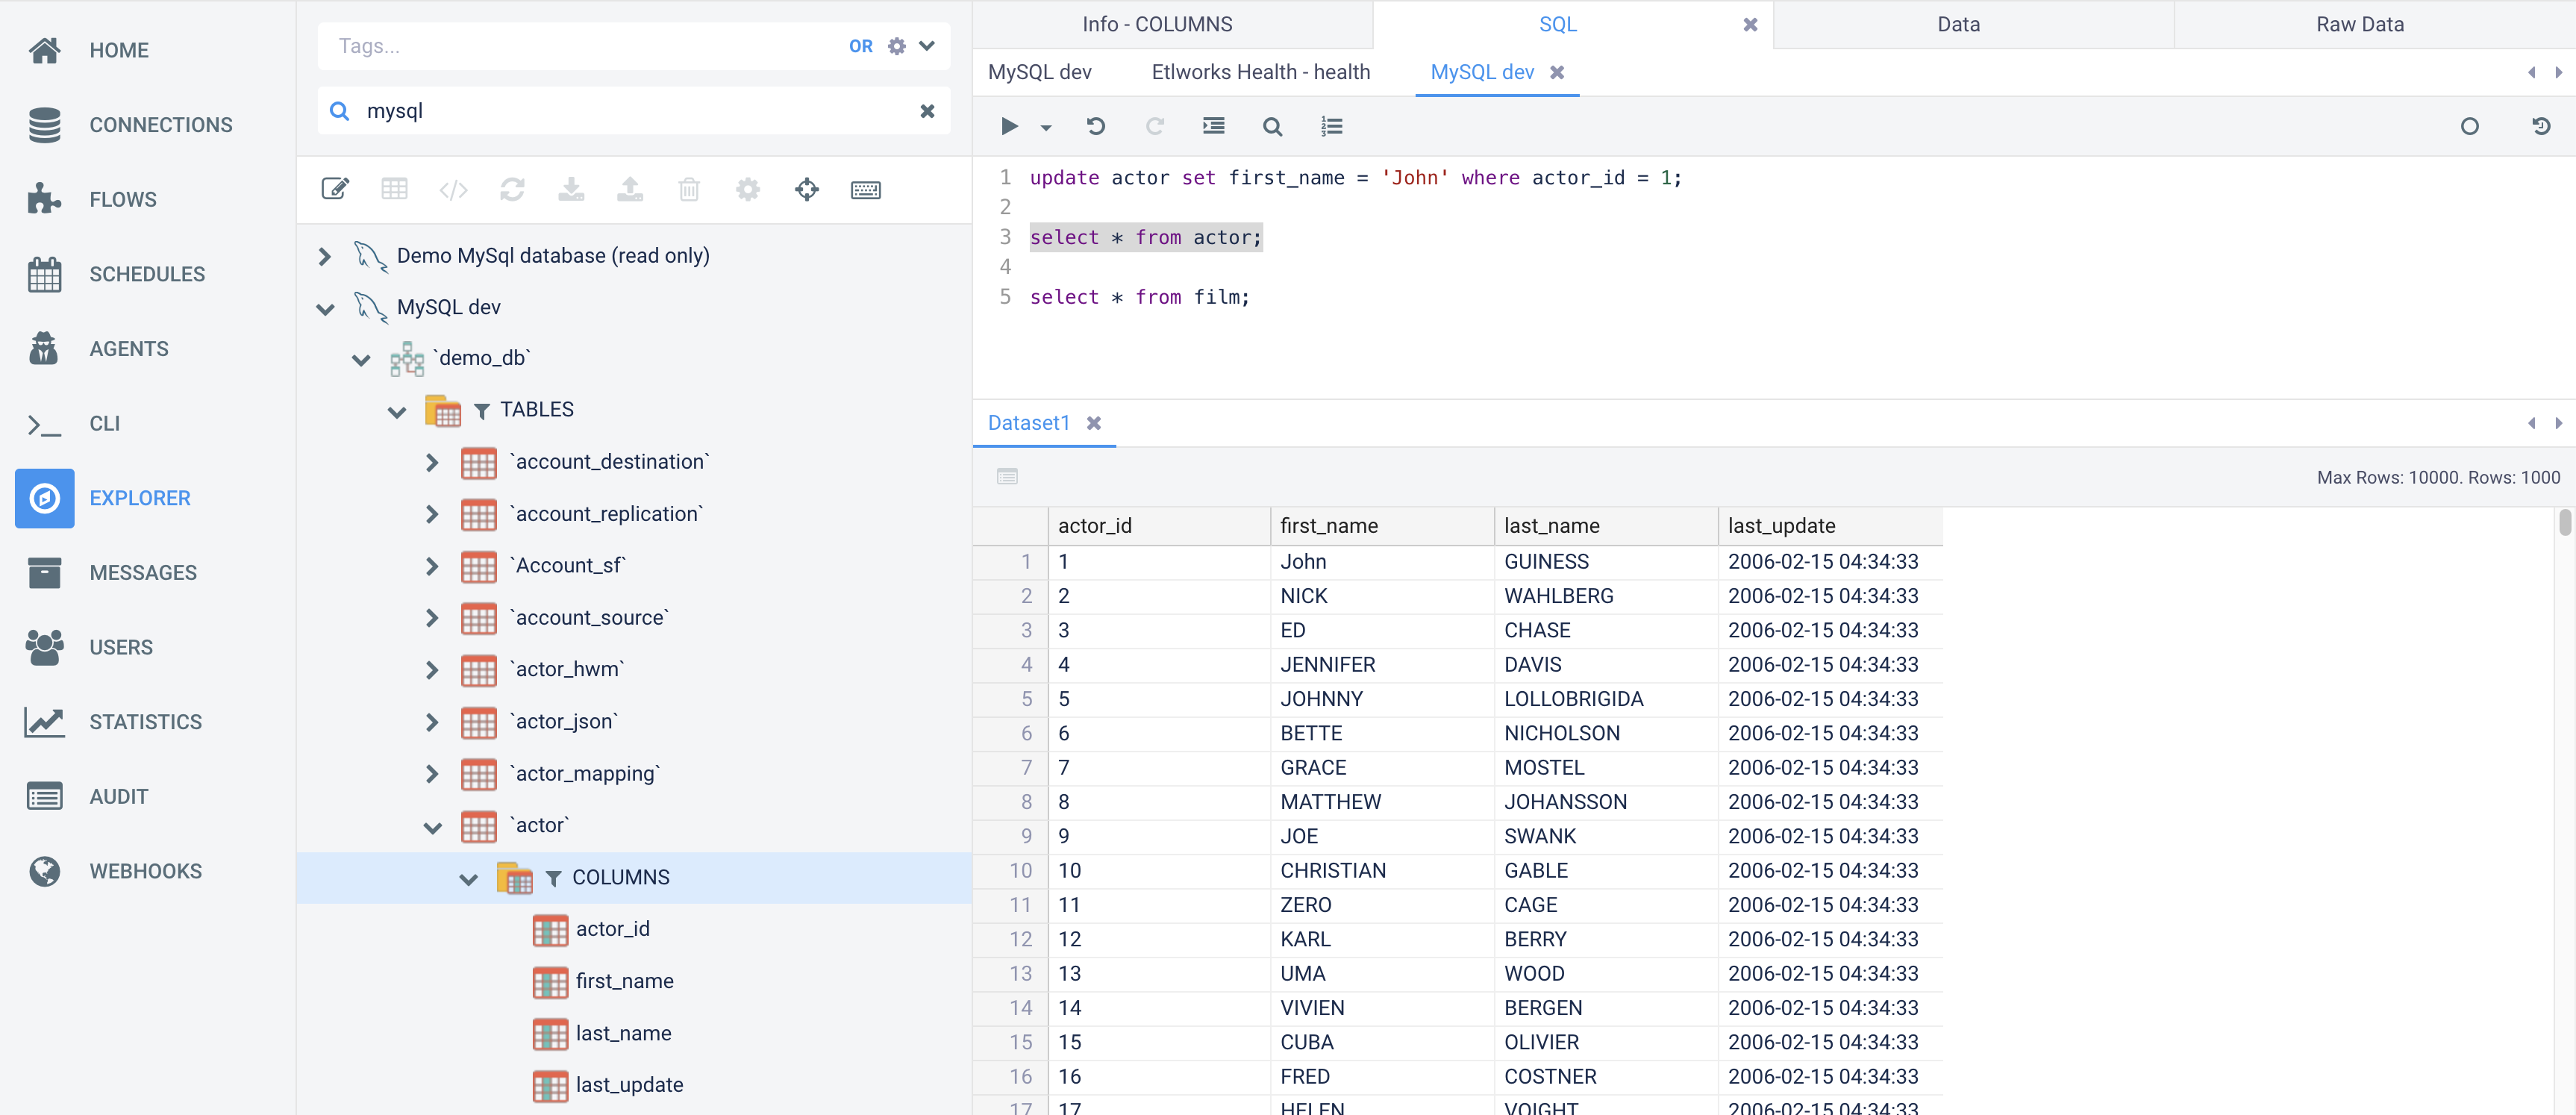Click the format/indent icon in SQL toolbar

[1213, 126]
